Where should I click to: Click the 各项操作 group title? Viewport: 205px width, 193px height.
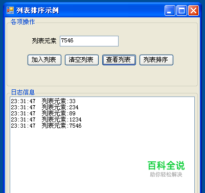pos(22,22)
